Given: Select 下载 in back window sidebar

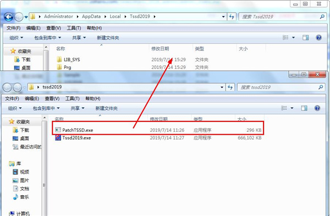Looking at the screenshot, I should point(23,59).
